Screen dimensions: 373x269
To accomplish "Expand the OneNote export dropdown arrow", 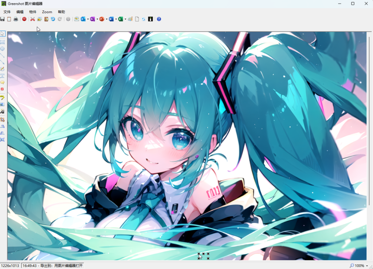I will click(x=97, y=19).
